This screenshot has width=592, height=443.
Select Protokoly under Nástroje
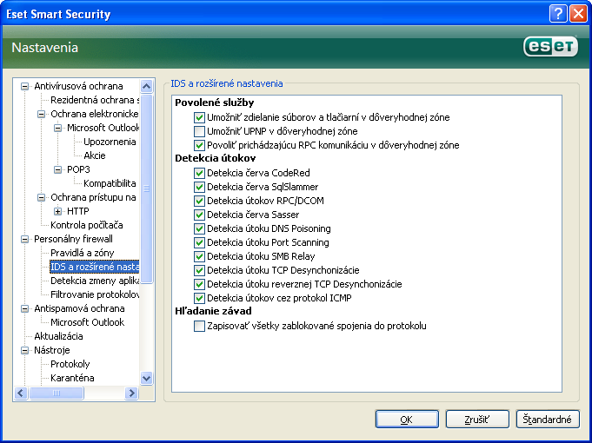click(x=70, y=364)
